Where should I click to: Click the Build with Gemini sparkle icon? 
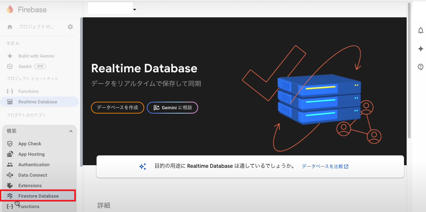(x=10, y=56)
